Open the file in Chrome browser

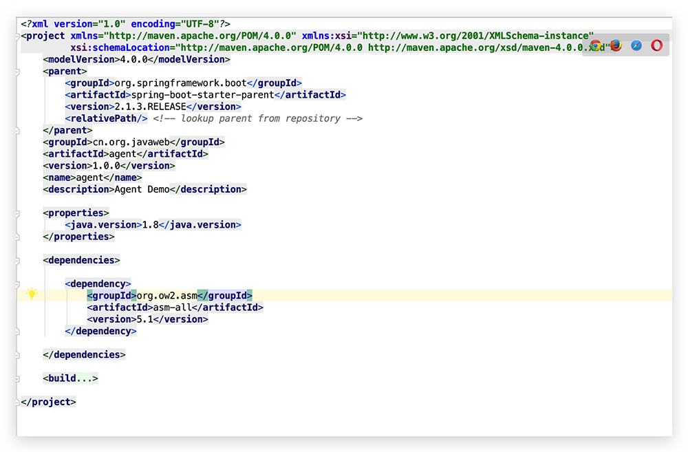coord(596,45)
